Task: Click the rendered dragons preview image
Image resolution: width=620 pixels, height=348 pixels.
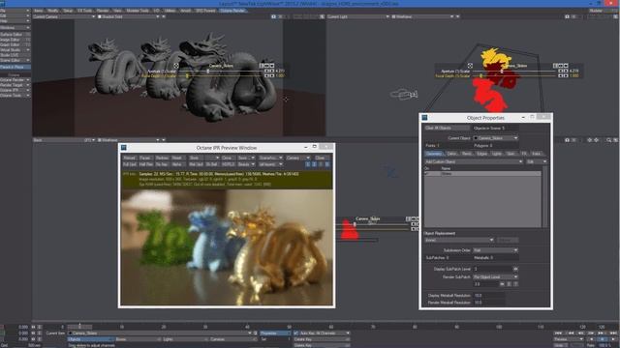Action: tap(227, 247)
